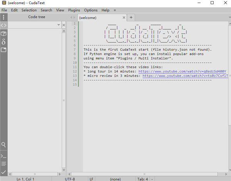Viewport: 231px width, 181px height.
Task: Expand the code tree filter dropdown
Action: point(59,25)
